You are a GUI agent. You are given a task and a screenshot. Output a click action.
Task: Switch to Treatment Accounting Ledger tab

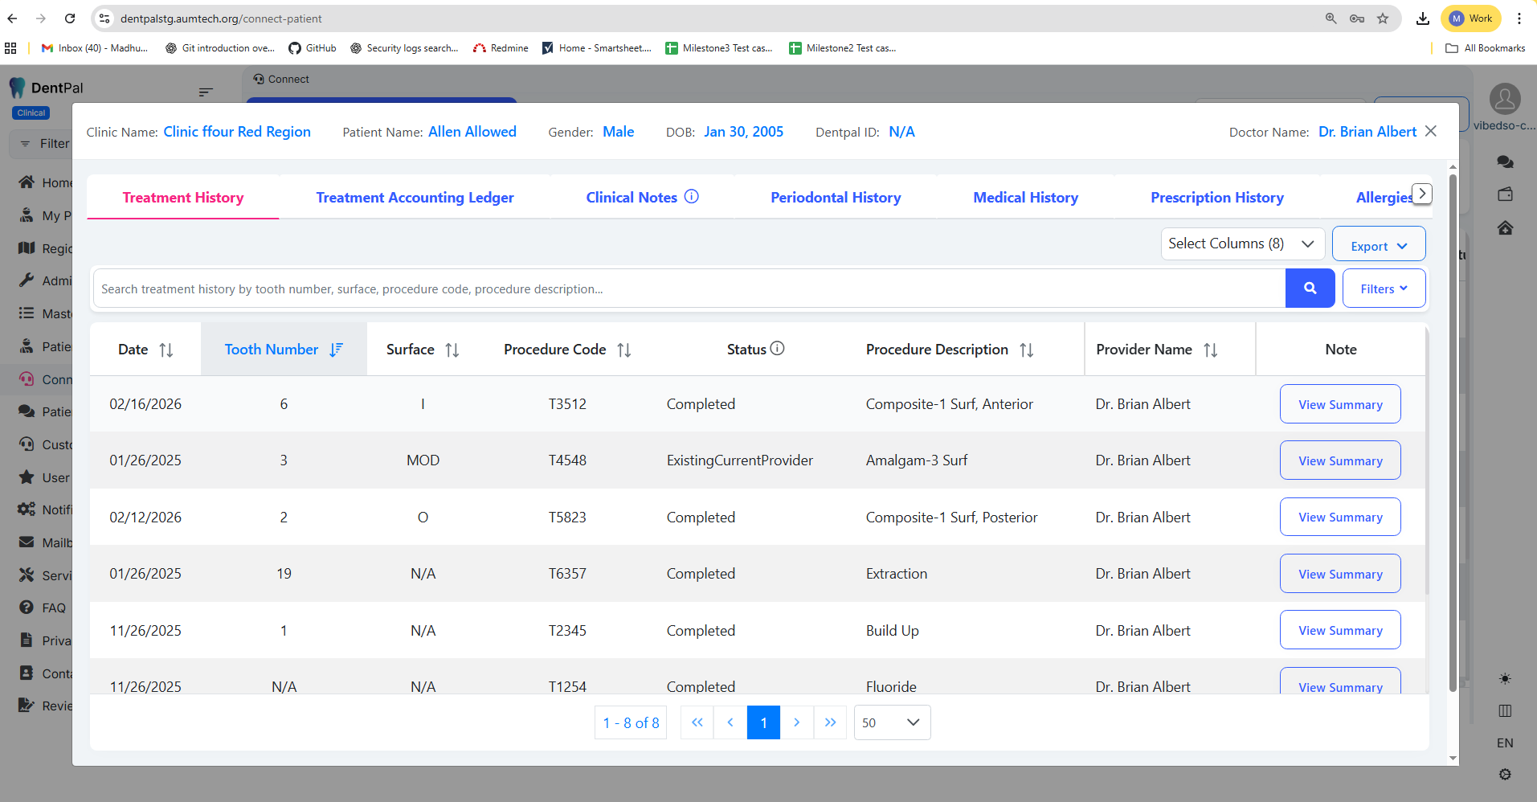tap(415, 198)
